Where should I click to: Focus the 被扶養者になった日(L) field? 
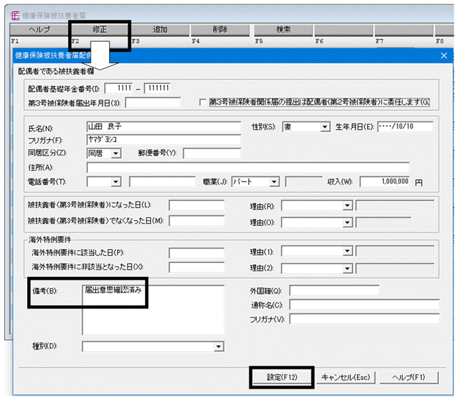tap(196, 206)
